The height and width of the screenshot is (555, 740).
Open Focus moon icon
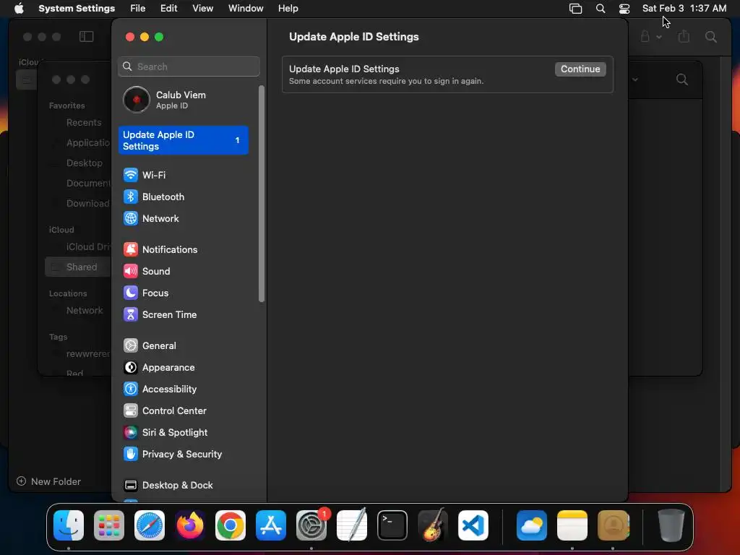(x=130, y=293)
